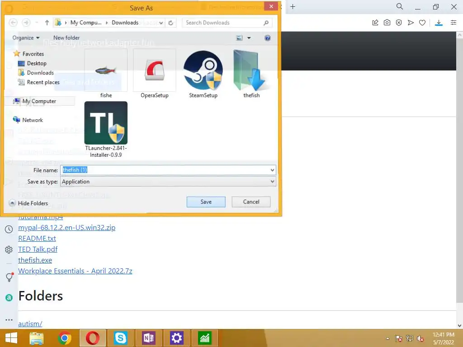Select the fishe file
The width and height of the screenshot is (463, 347).
[106, 74]
